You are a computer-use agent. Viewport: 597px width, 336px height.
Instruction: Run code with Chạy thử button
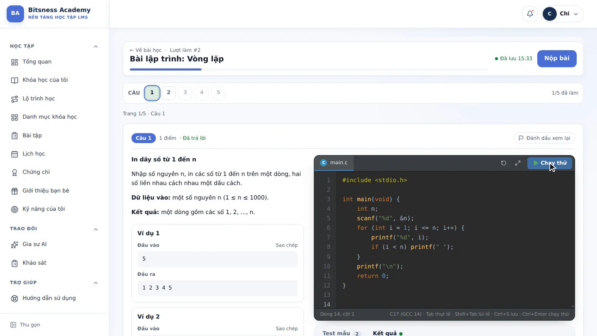pos(550,163)
